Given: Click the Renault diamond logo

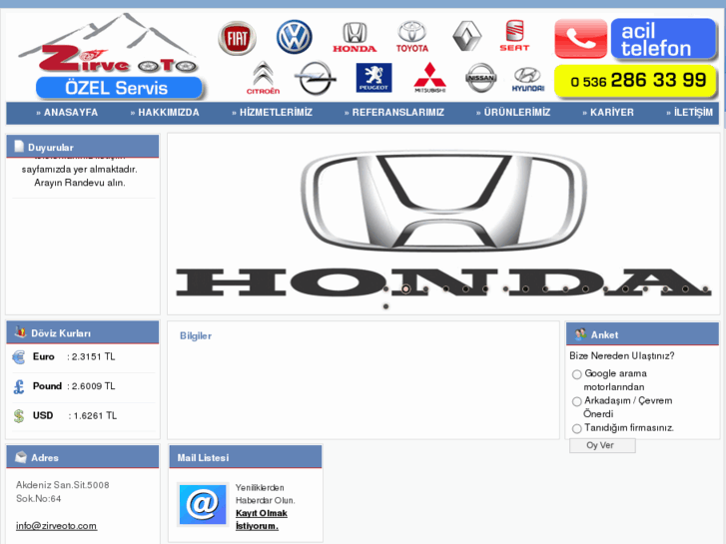Looking at the screenshot, I should coord(466,36).
